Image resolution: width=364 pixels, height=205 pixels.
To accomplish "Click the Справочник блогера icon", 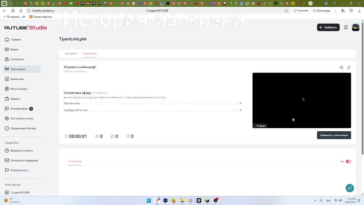I will 7,128.
